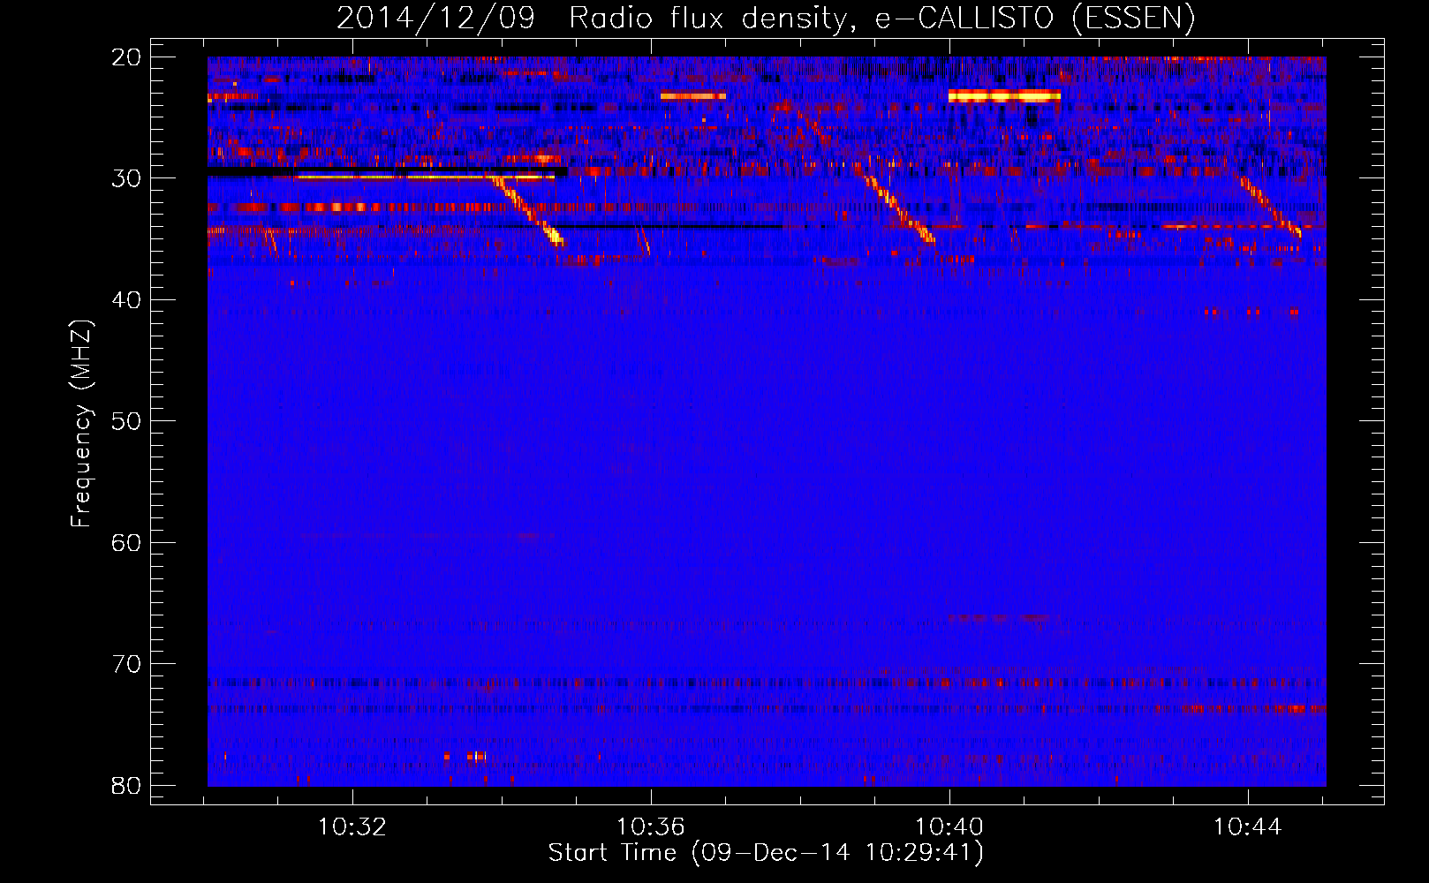This screenshot has width=1429, height=883.
Task: Click the 80 MHz frequency tick label
Action: point(126,785)
